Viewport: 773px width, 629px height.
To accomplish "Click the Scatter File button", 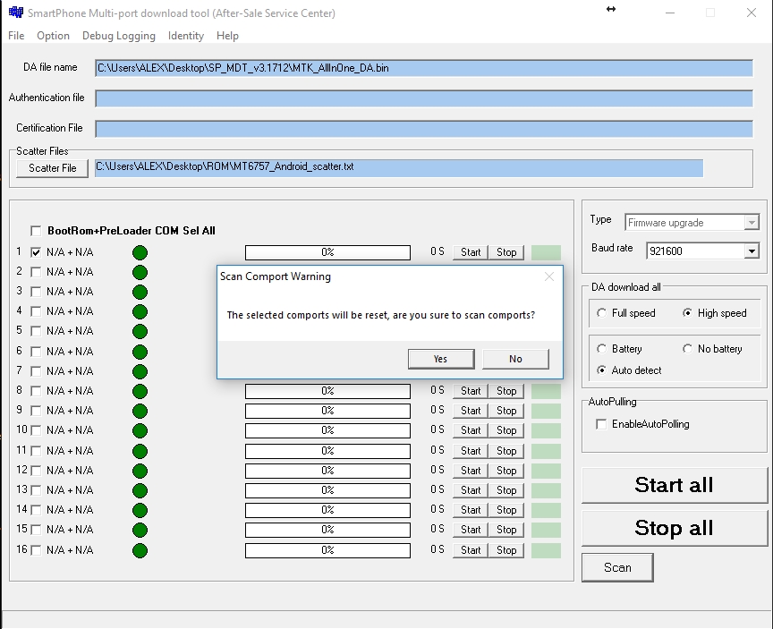I will [x=52, y=168].
